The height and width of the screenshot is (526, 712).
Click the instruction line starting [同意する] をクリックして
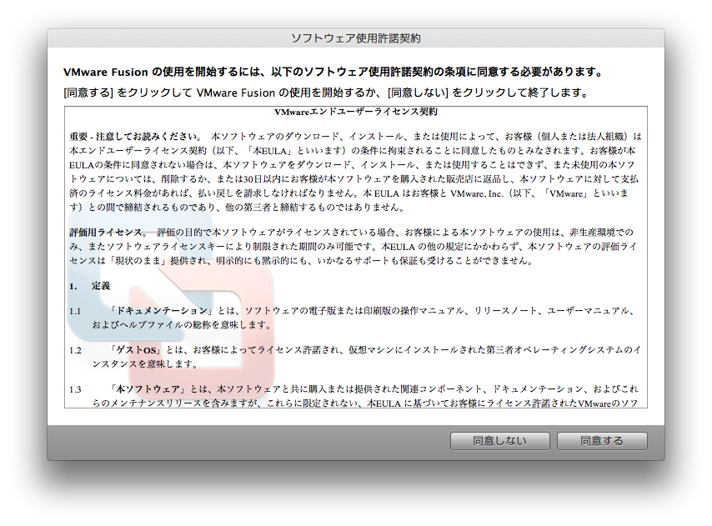(327, 93)
